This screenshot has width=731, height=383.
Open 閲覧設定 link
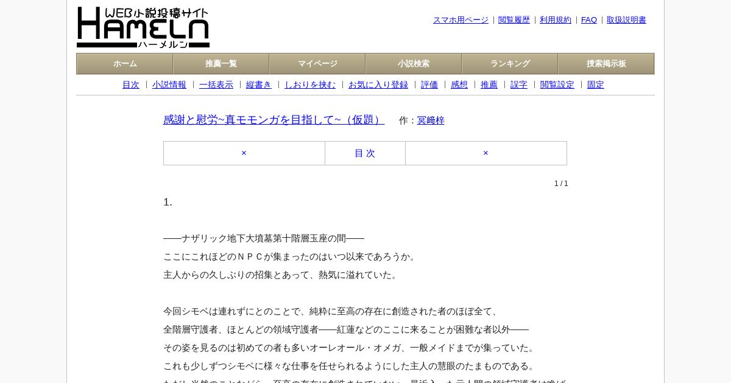557,85
